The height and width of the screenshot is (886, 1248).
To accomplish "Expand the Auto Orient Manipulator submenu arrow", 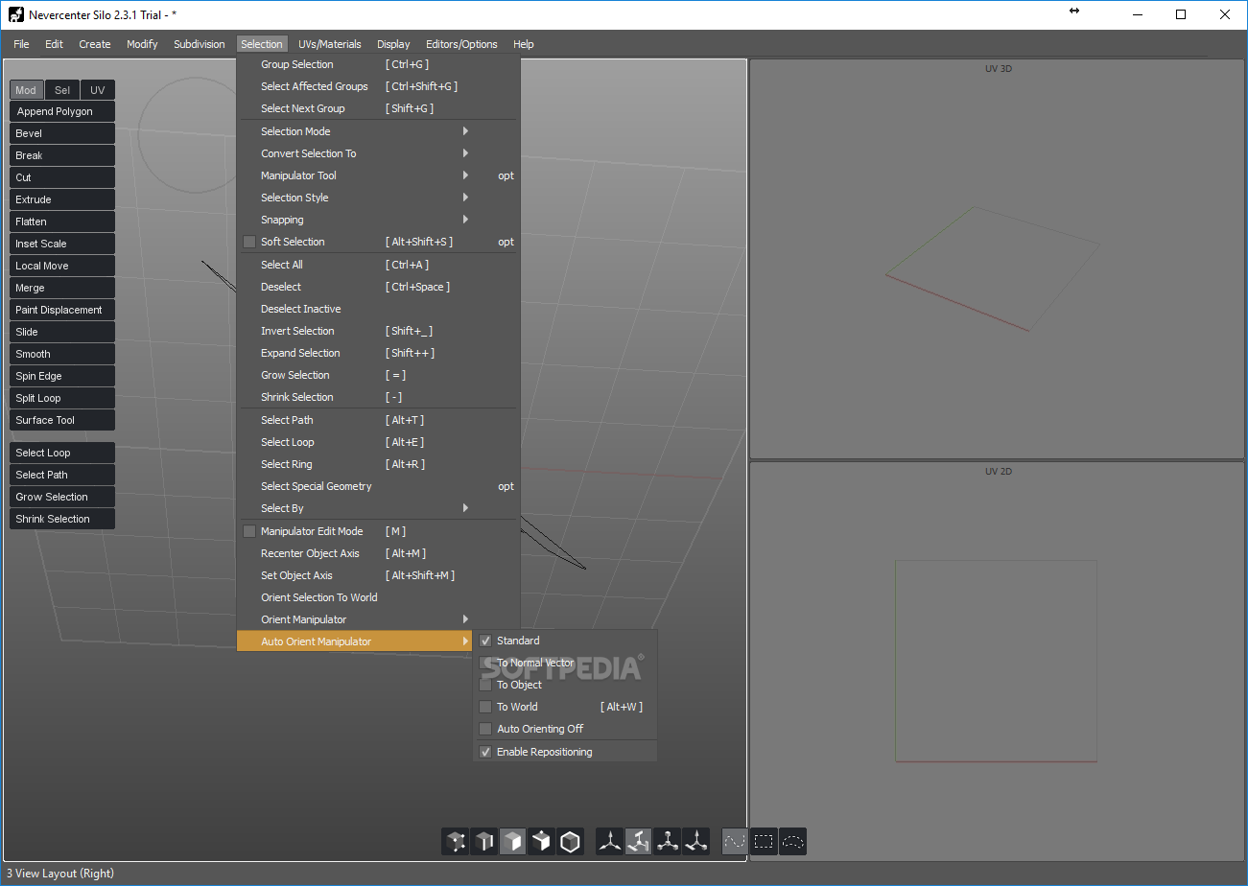I will [465, 641].
